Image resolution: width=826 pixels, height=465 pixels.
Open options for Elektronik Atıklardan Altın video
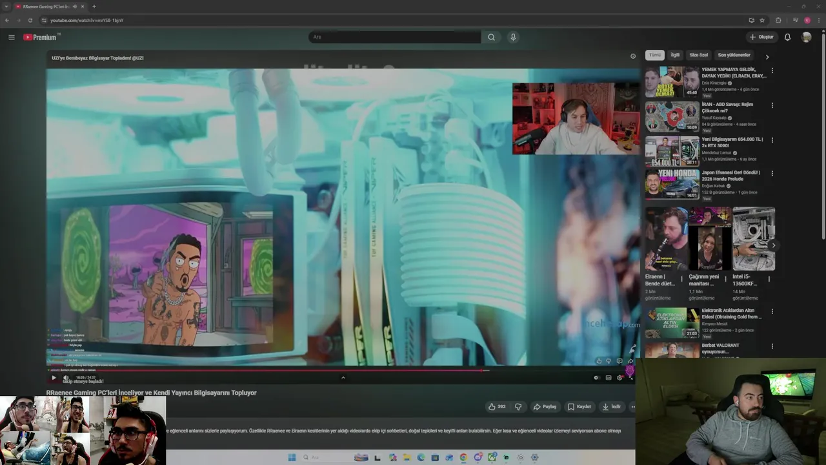coord(772,311)
